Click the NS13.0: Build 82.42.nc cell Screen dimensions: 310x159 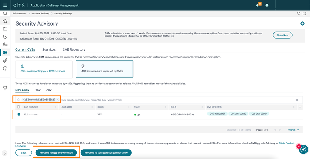[182, 115]
